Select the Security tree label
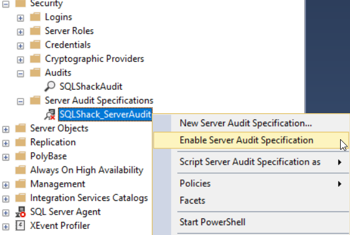 click(x=46, y=4)
